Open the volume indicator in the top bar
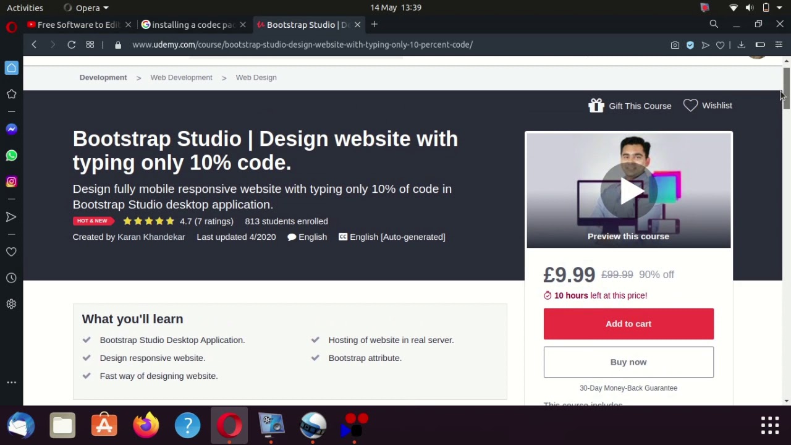The height and width of the screenshot is (445, 791). (750, 7)
